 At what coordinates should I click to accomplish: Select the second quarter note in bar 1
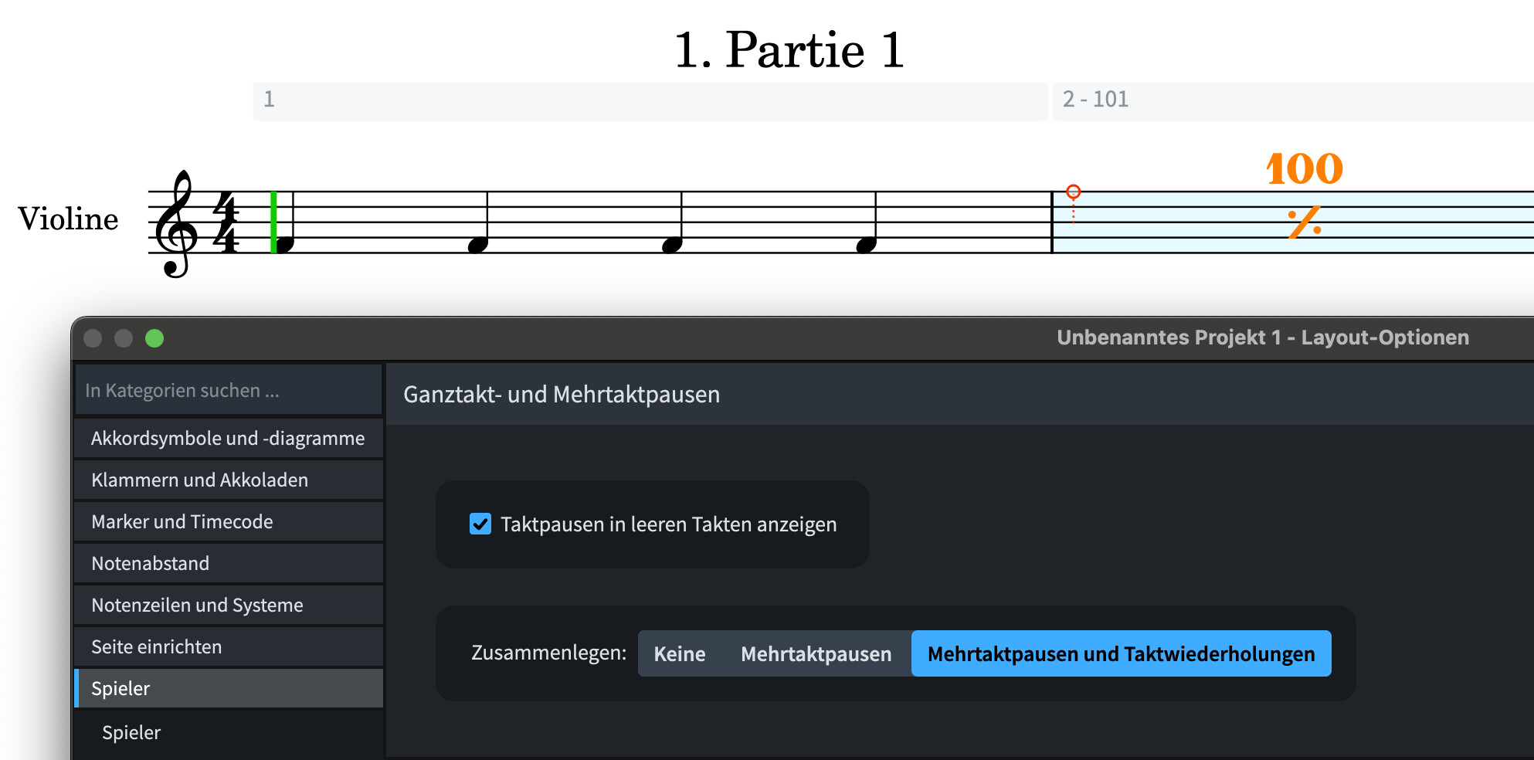(479, 244)
